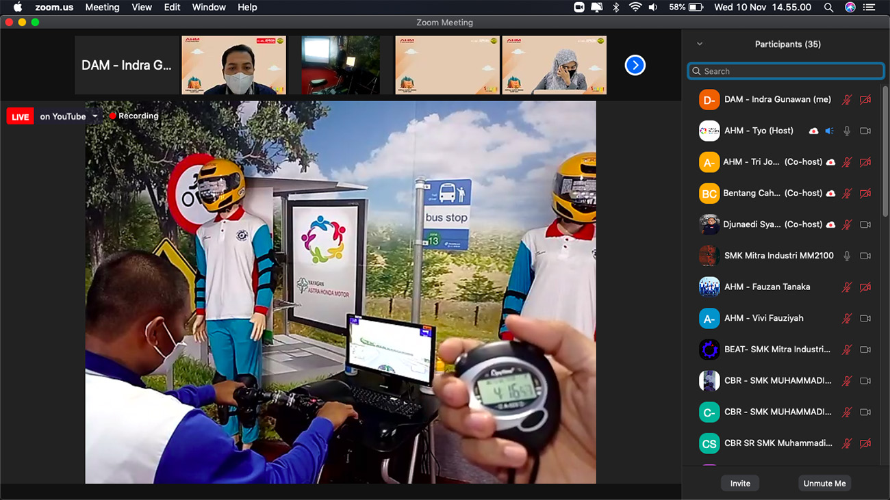Click the Zoom camera icon in the macOS menu bar
Screen dimensions: 890x500
(x=578, y=8)
